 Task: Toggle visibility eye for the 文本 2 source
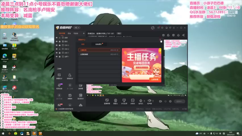coord(57,49)
